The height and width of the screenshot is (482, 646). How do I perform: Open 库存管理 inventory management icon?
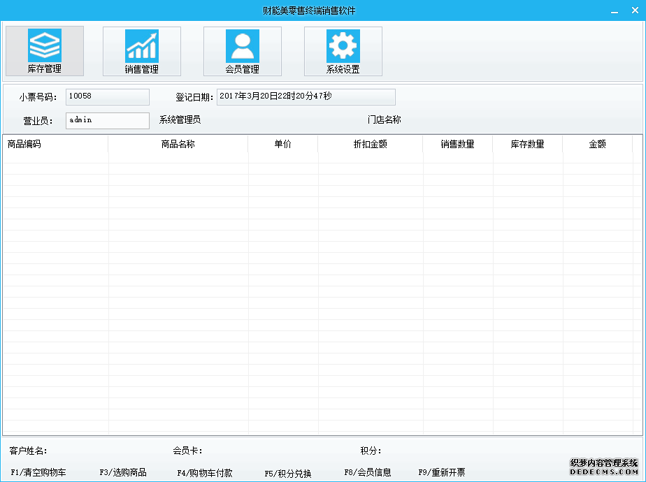pyautogui.click(x=45, y=51)
